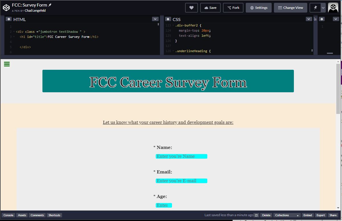Click the Name input field
The height and width of the screenshot is (221, 342).
click(x=181, y=156)
